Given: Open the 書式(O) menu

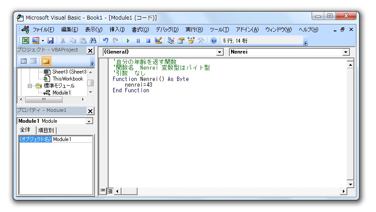Looking at the screenshot, I should 140,30.
